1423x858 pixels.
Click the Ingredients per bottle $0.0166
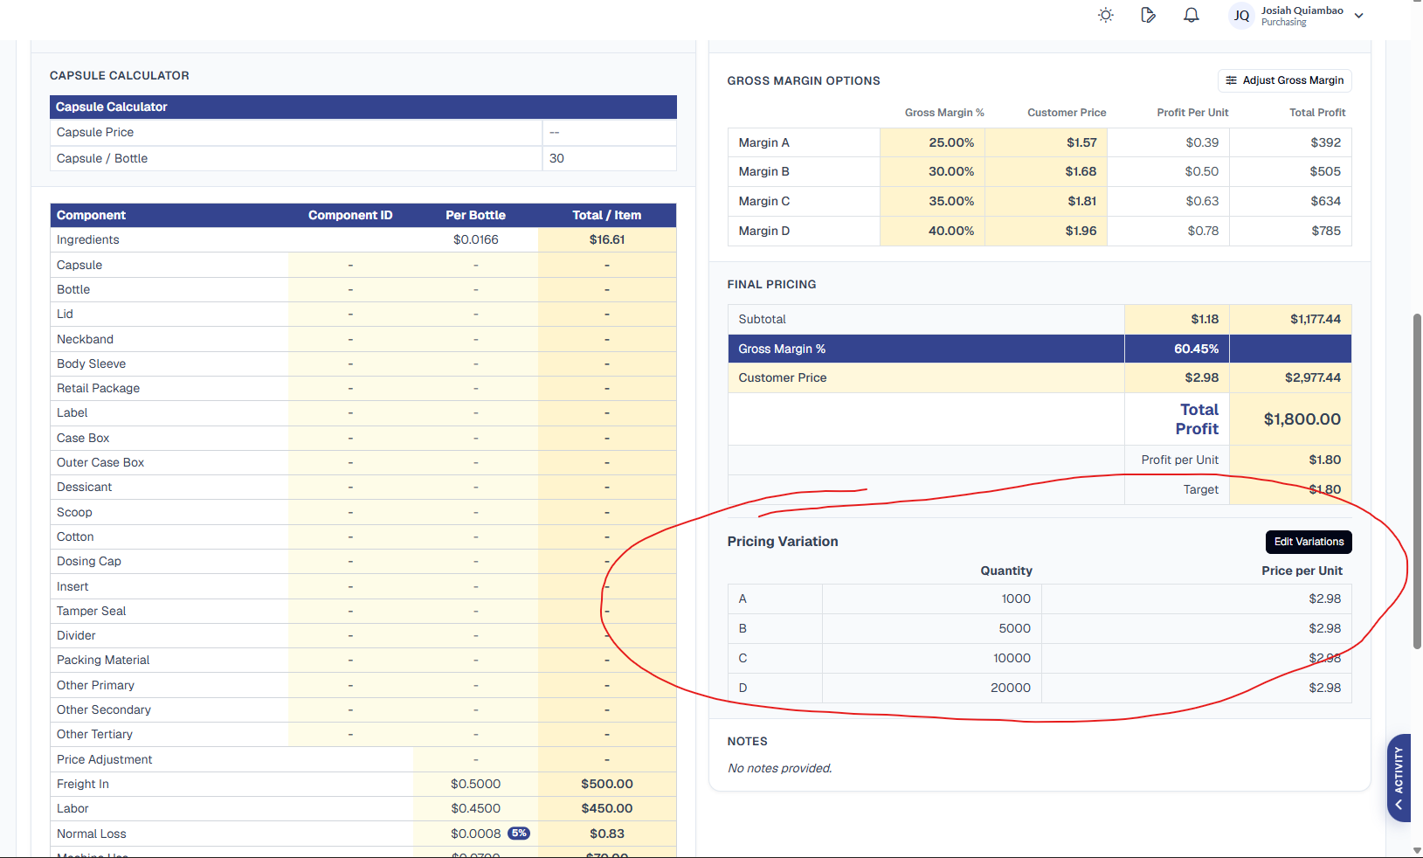476,239
